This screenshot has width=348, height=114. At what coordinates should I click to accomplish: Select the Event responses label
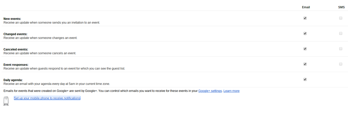(x=16, y=65)
